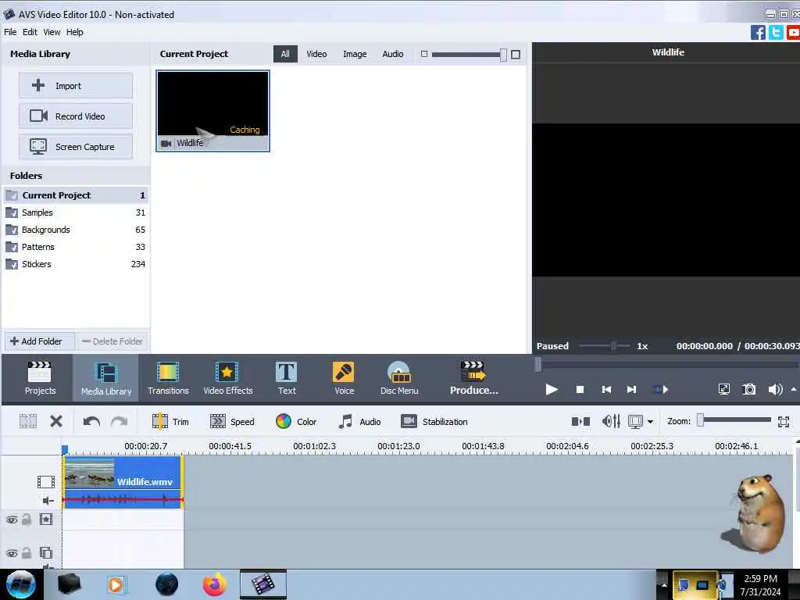Filter library by Video
This screenshot has width=800, height=600.
pyautogui.click(x=316, y=54)
